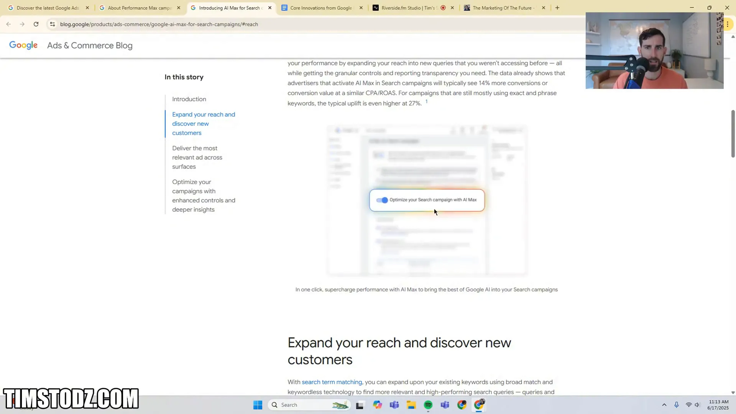
Task: Restore down the Chrome window
Action: tap(710, 8)
